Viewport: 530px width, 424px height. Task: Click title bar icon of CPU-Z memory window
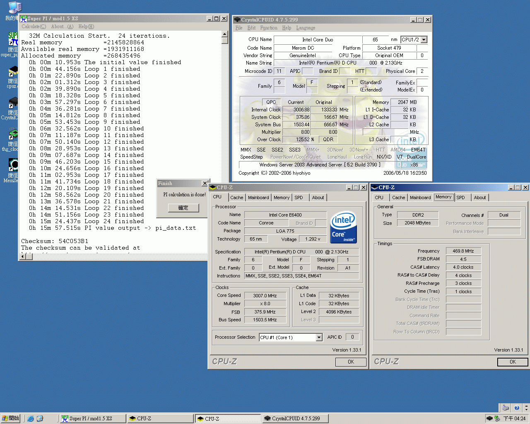coord(375,188)
